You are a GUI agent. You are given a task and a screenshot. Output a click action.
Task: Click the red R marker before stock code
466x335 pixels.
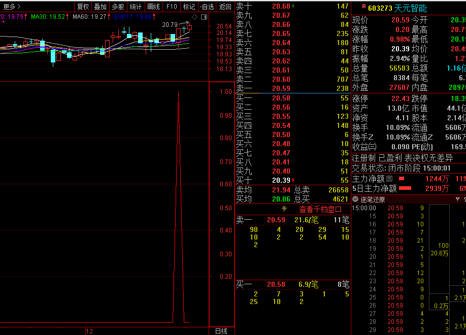pos(363,7)
